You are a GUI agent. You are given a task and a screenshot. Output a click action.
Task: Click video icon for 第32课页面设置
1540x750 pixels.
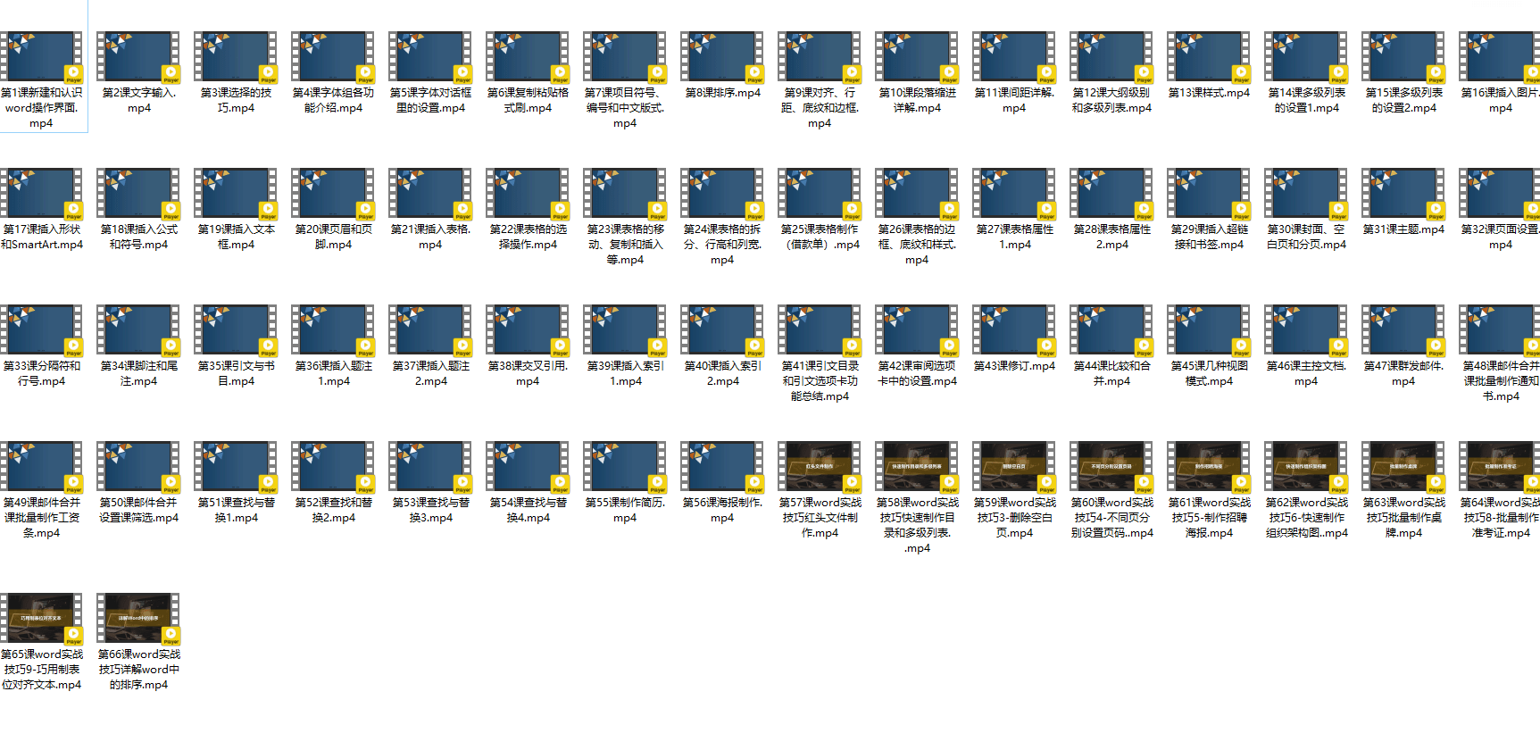pos(1500,194)
